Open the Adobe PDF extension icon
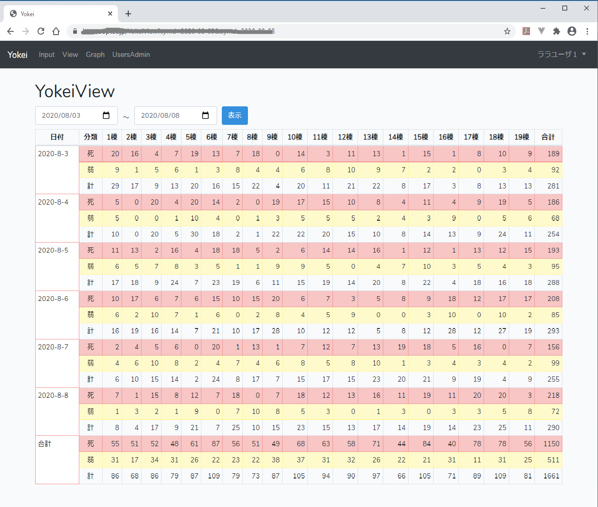 [526, 31]
